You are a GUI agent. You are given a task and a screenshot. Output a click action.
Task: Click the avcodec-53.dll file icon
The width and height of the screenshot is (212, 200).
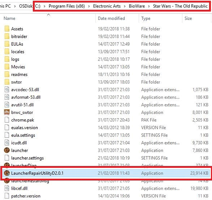7,90
